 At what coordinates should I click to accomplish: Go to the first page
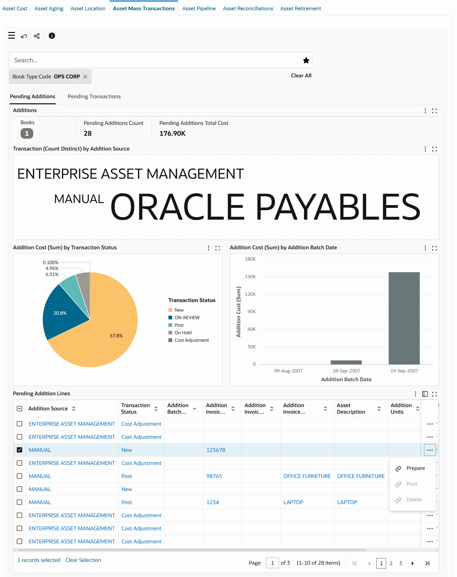(355, 564)
